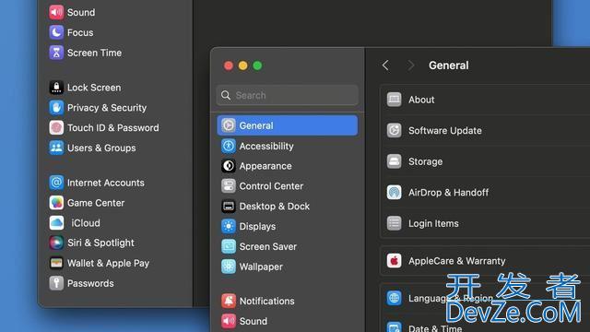Click the Wallpaper flower icon

(229, 267)
